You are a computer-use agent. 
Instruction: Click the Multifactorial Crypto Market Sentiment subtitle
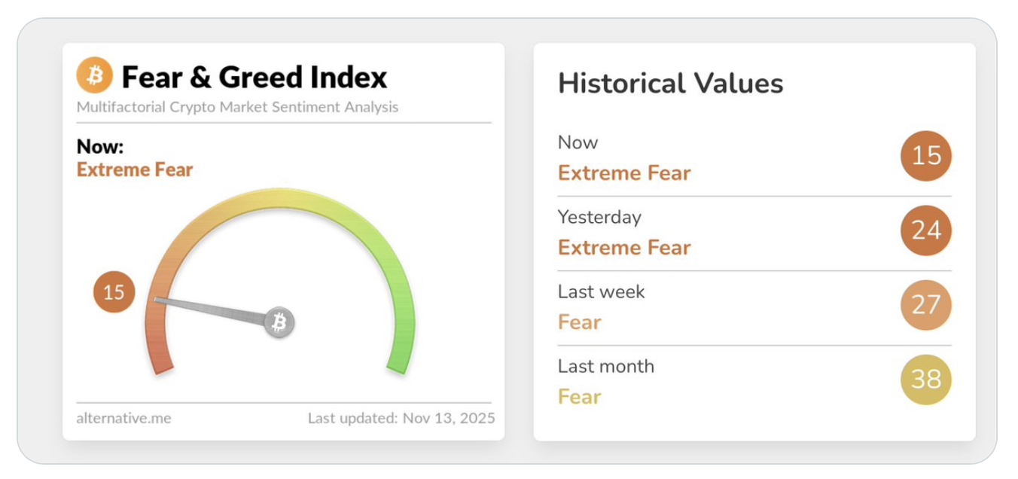(237, 107)
